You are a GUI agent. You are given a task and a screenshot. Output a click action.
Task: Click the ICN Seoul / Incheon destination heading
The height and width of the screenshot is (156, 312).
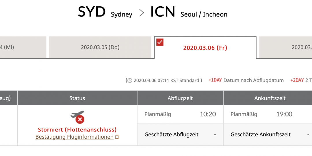189,12
